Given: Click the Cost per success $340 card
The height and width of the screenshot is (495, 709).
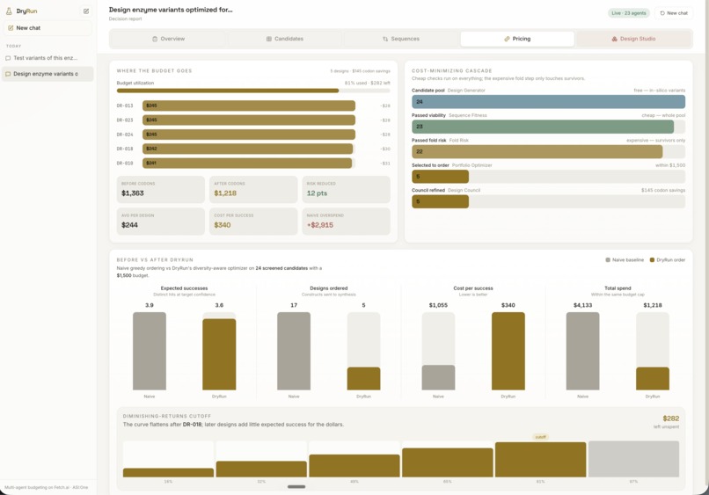Looking at the screenshot, I should click(x=253, y=221).
